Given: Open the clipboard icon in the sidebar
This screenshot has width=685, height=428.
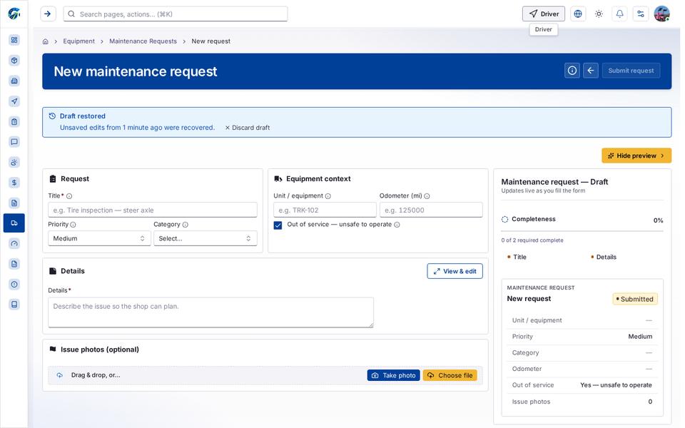Looking at the screenshot, I should (14, 121).
